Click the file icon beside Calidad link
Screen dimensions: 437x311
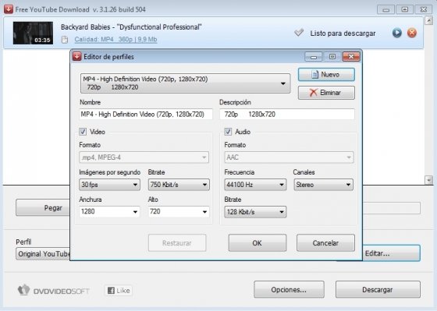(65, 40)
